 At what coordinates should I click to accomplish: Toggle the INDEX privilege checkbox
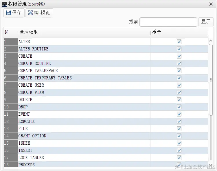point(179,143)
